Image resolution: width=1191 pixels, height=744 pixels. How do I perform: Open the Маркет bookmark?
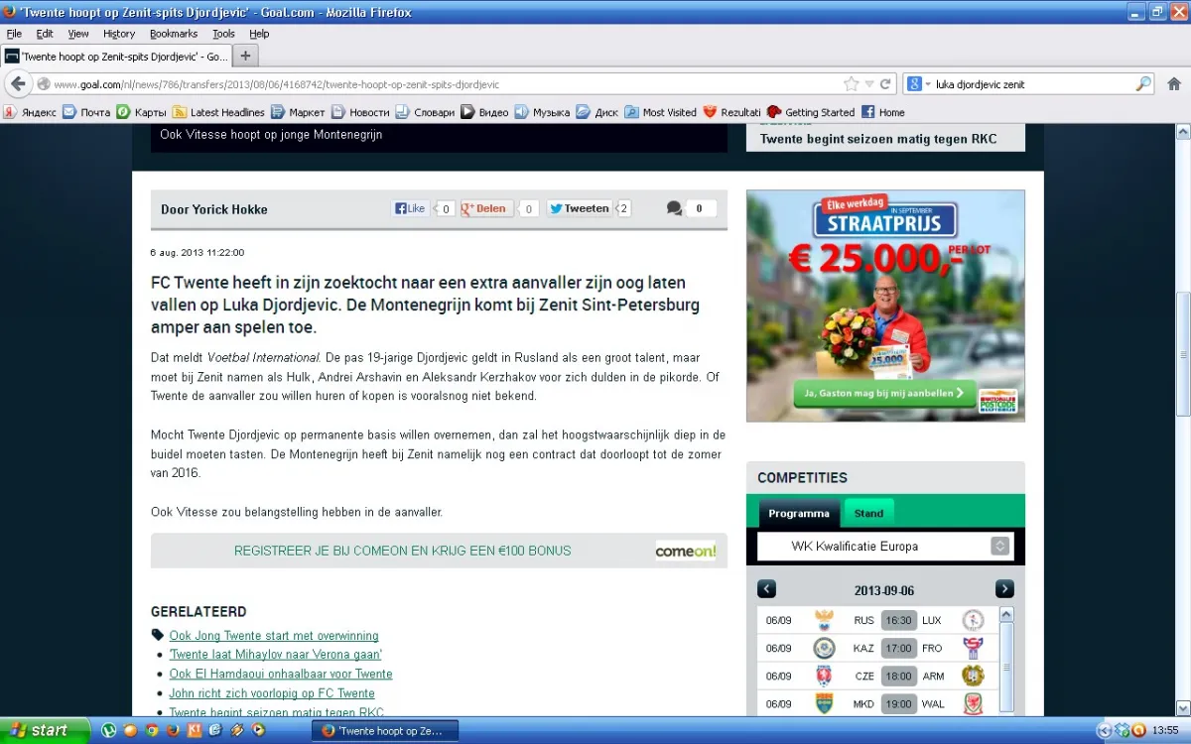pyautogui.click(x=298, y=112)
